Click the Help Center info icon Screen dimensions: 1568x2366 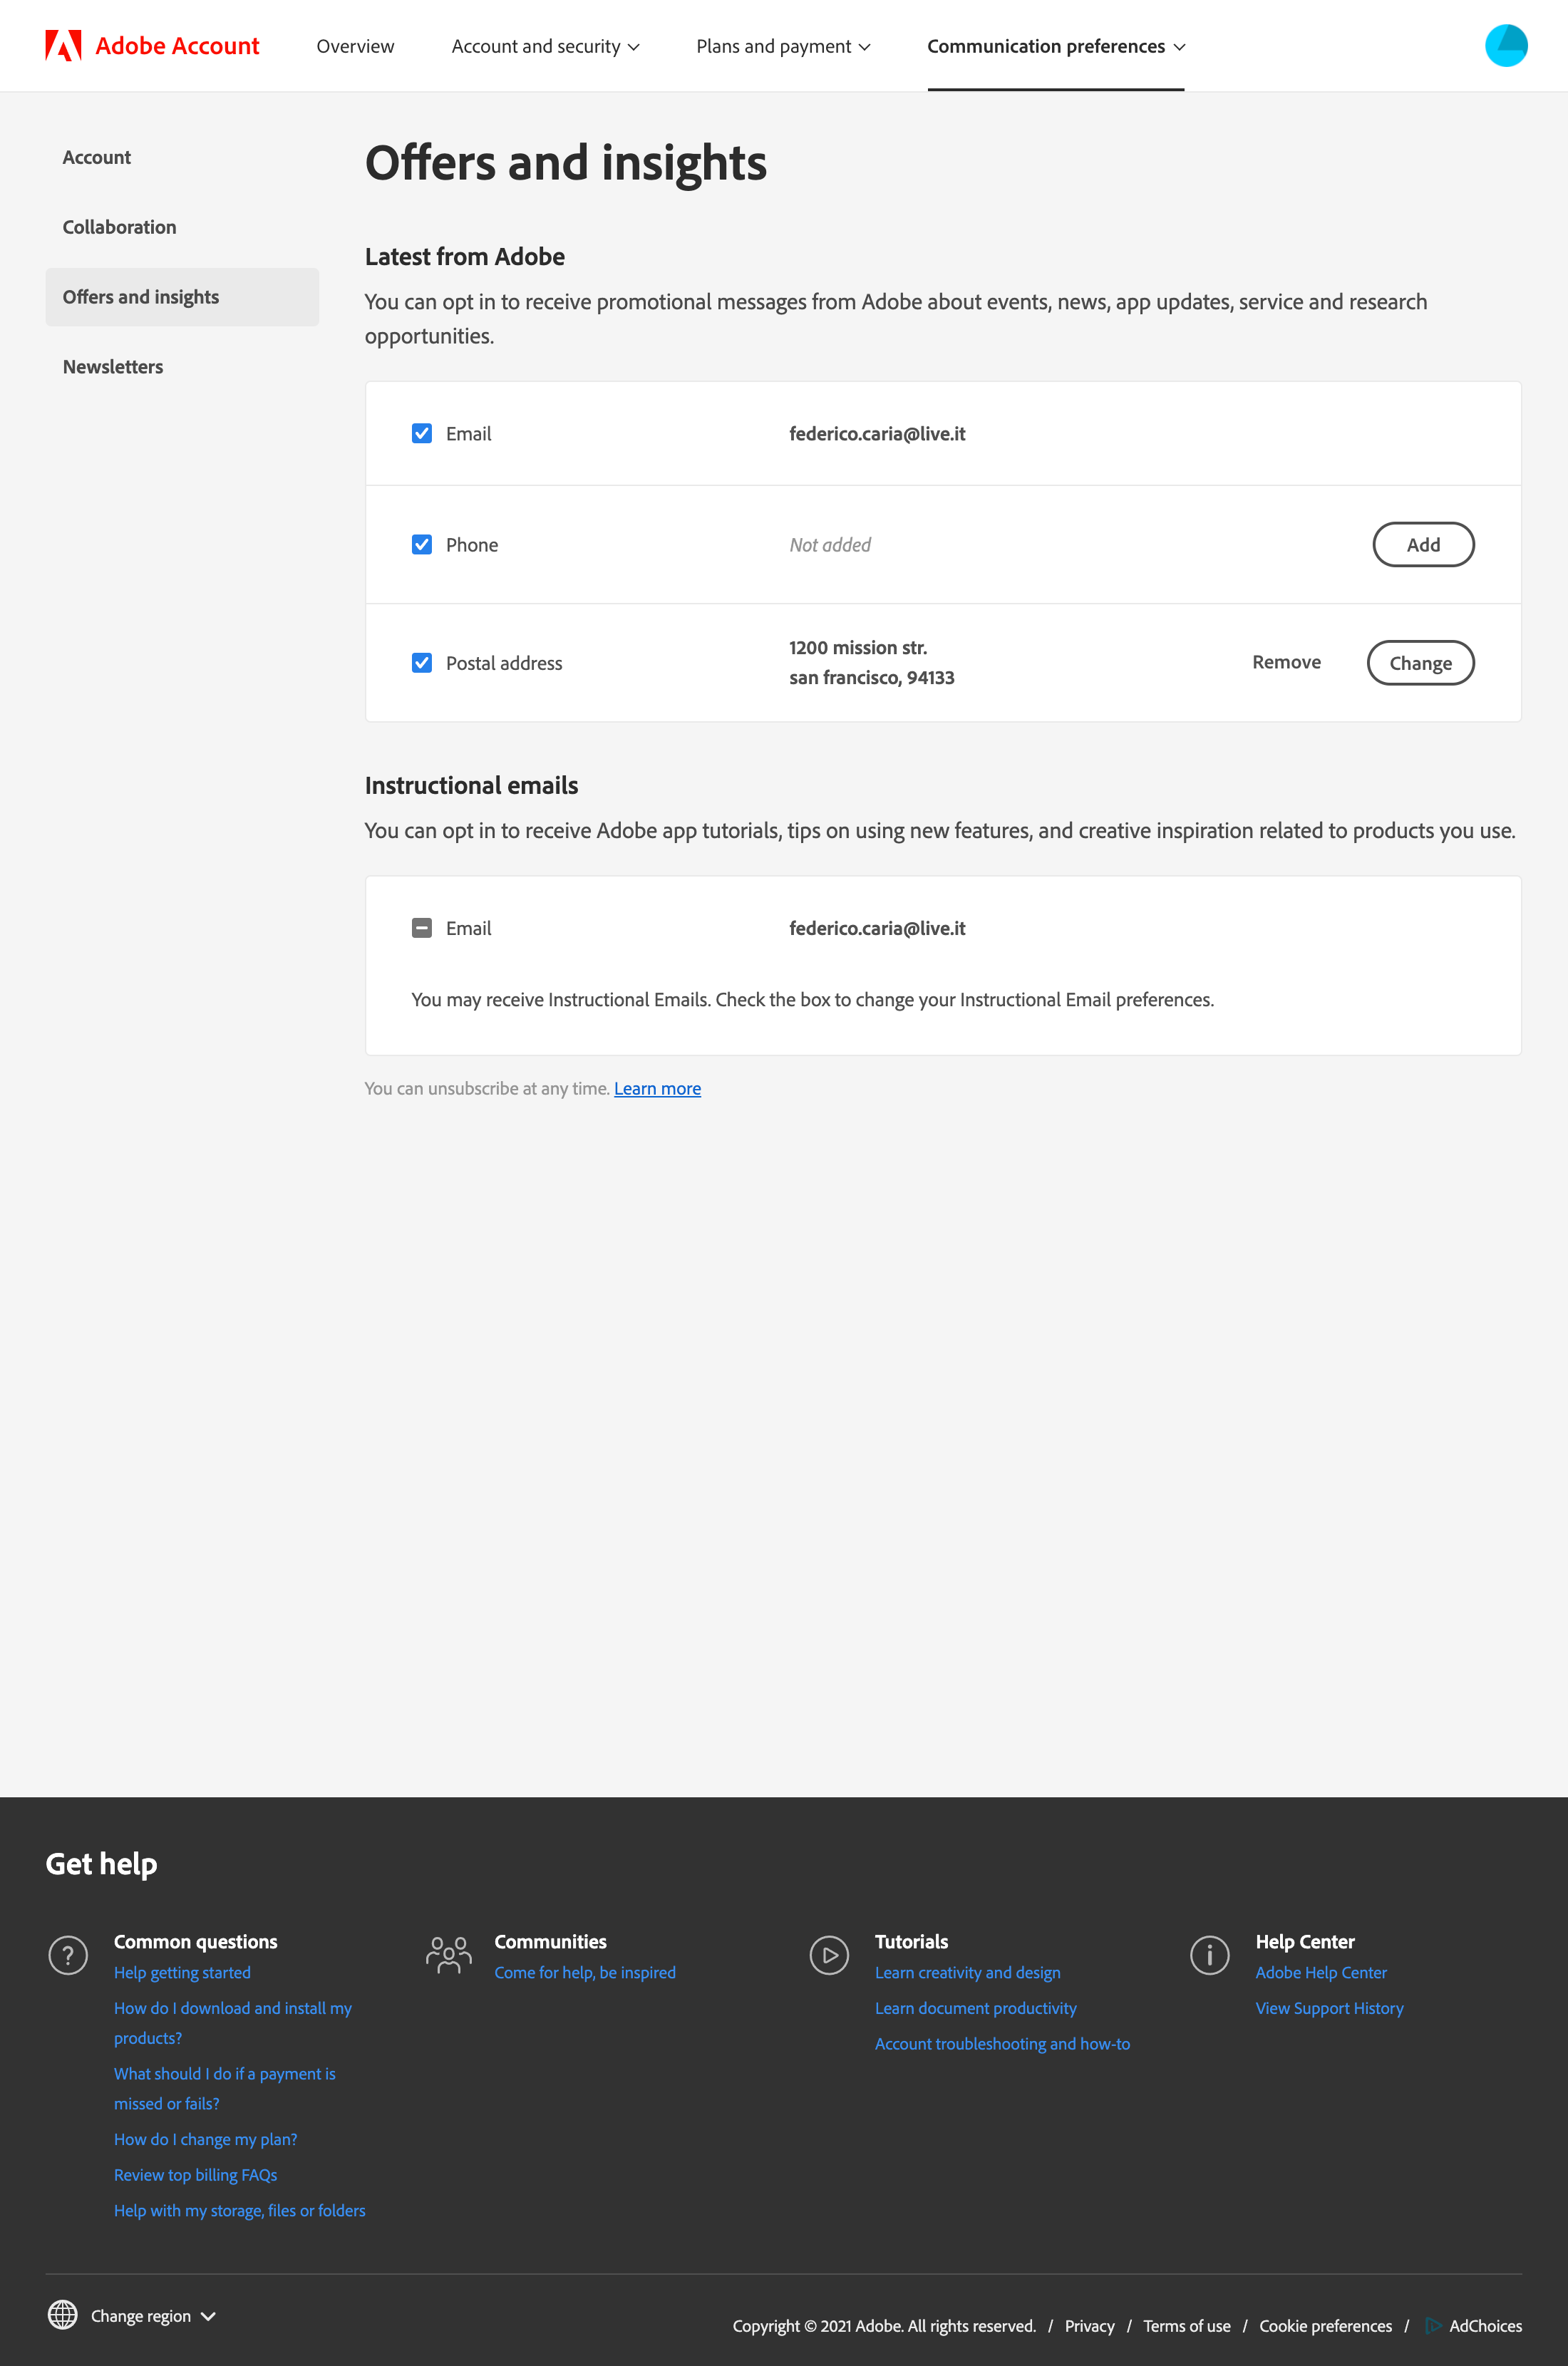pyautogui.click(x=1209, y=1956)
